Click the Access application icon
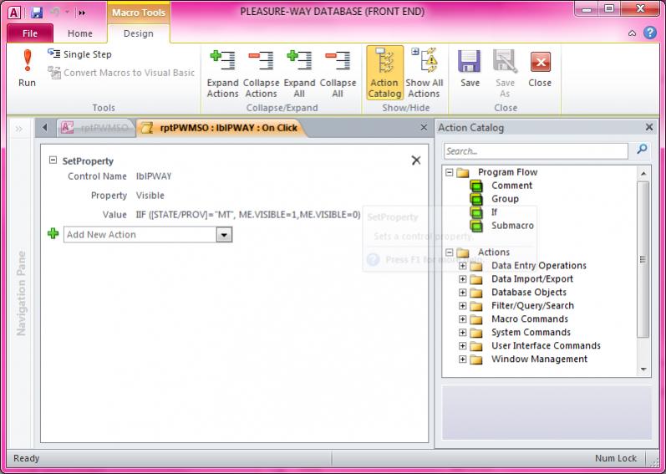666x474 pixels. [x=14, y=13]
